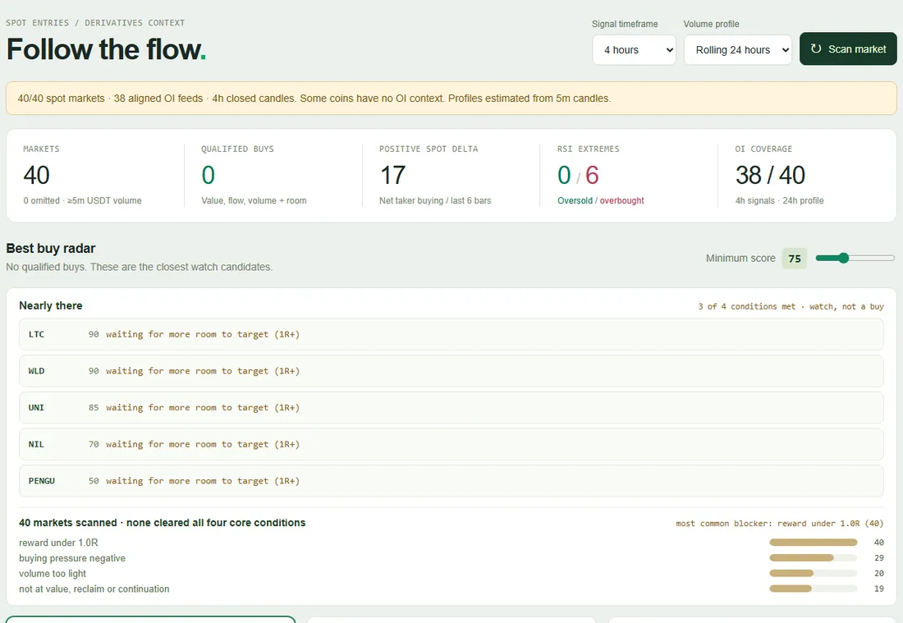This screenshot has width=903, height=623.
Task: Adjust the Minimum score slider
Action: point(855,258)
